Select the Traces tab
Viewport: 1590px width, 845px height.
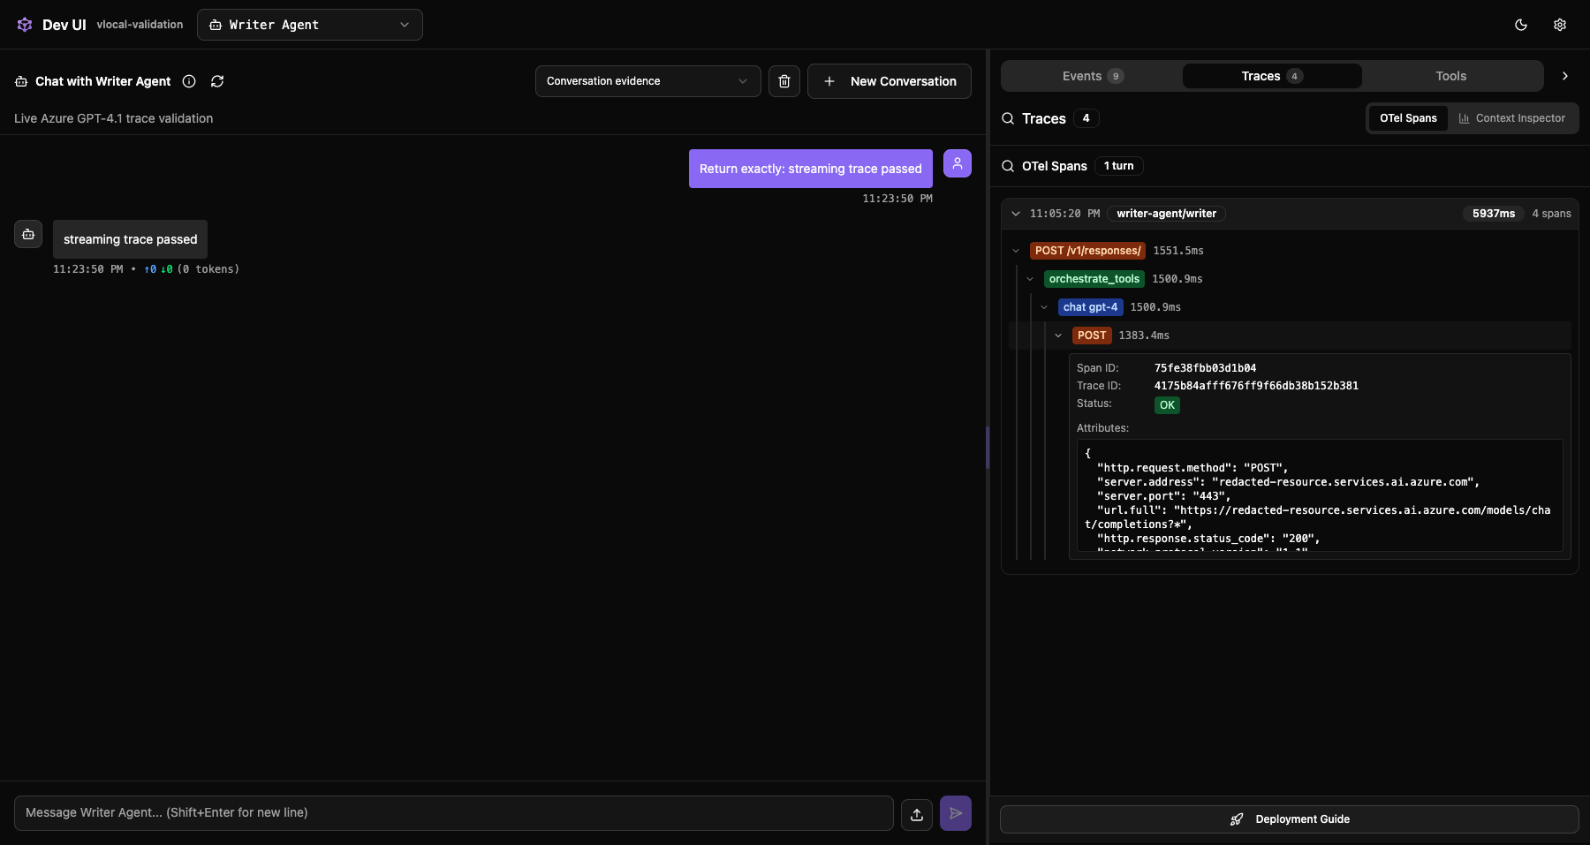[x=1272, y=76]
